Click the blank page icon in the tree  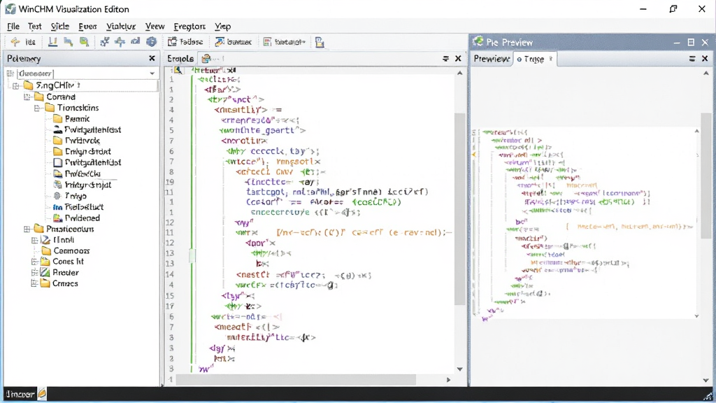click(x=57, y=162)
